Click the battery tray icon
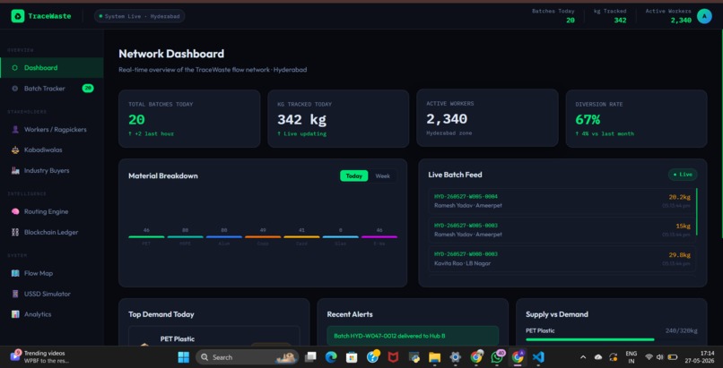This screenshot has height=368, width=723. (x=673, y=357)
